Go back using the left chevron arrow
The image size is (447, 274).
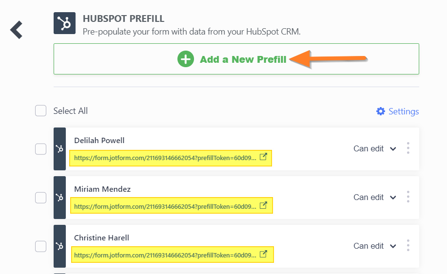pos(16,30)
